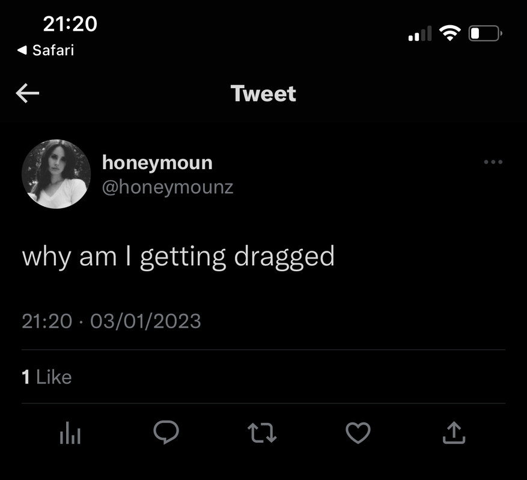Return to Safari via back link
This screenshot has height=480, width=527.
[x=46, y=50]
